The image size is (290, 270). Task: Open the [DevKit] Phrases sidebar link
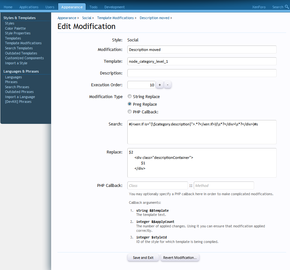(18, 102)
